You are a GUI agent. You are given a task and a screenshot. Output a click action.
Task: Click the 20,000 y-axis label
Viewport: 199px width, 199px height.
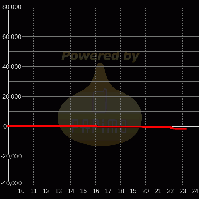point(12,97)
